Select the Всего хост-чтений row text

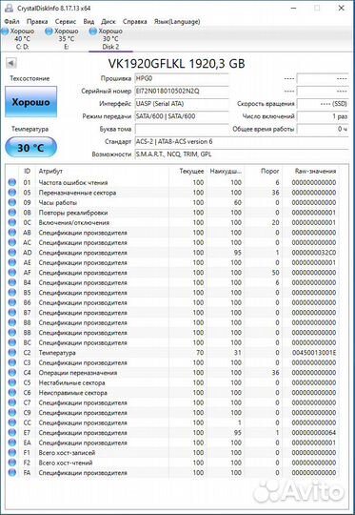[66, 463]
